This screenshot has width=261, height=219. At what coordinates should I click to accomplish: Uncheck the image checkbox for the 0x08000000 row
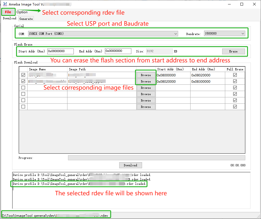(x=23, y=75)
